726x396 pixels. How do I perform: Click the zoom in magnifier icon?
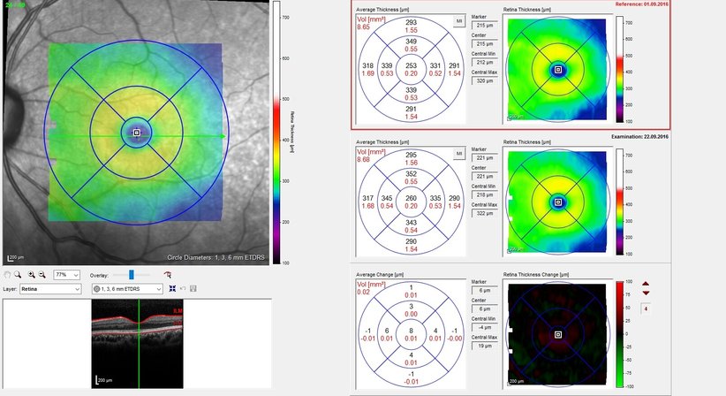[x=33, y=275]
